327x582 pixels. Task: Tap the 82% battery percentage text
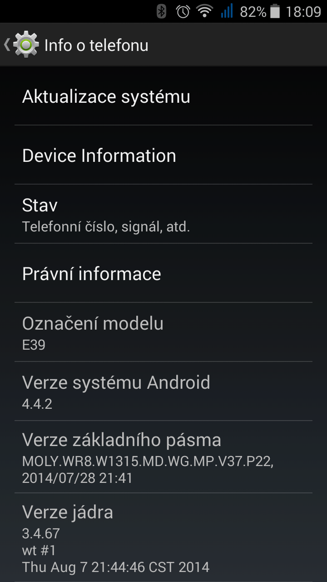click(253, 12)
